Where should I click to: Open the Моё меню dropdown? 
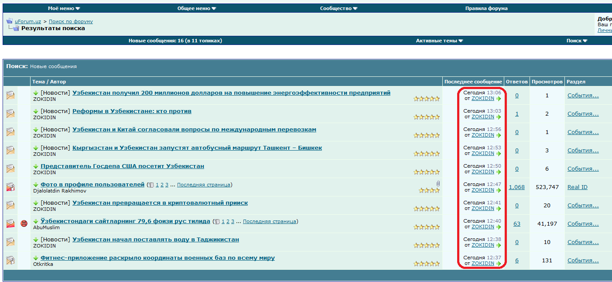[64, 8]
